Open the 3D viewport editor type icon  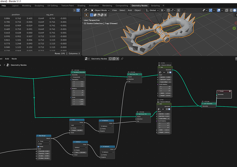pyautogui.click(x=86, y=10)
